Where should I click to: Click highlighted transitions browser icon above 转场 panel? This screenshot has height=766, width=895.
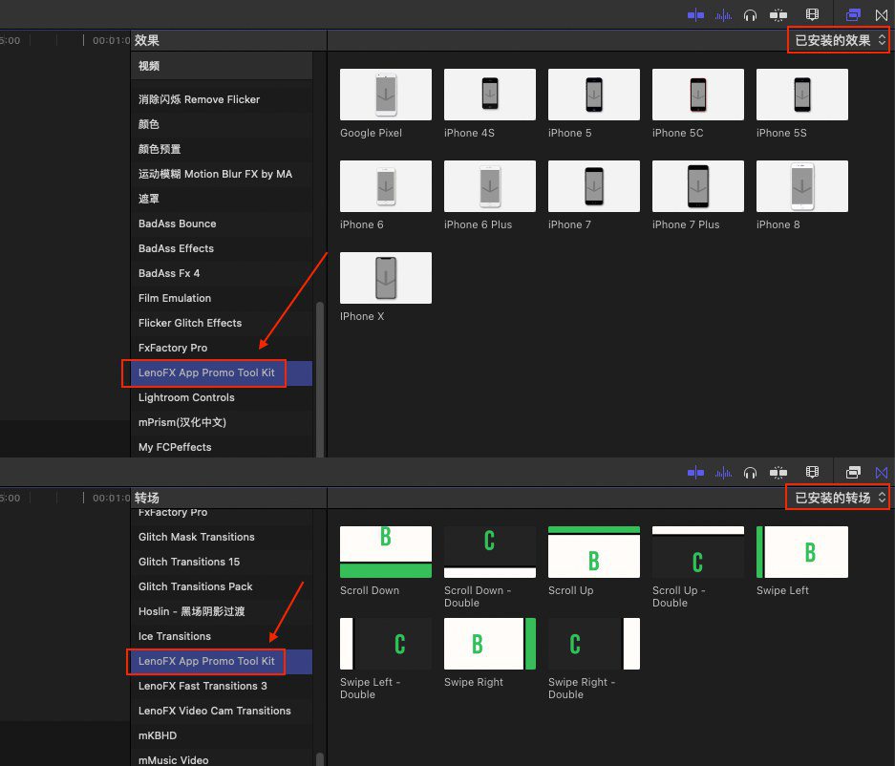click(x=882, y=473)
